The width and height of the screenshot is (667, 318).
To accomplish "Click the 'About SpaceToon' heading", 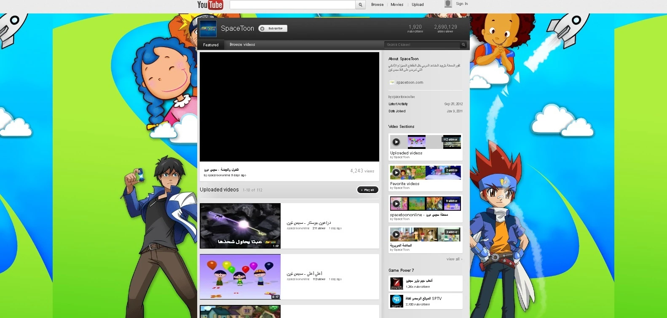I will 404,59.
